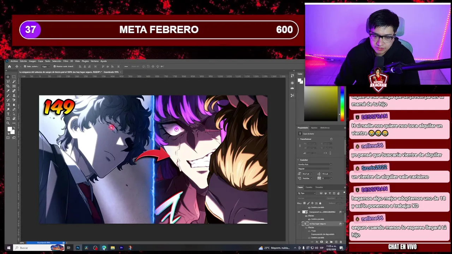Lock transparent pixels in Capas panel
Screen dimensions: 452x254
[x=304, y=203]
